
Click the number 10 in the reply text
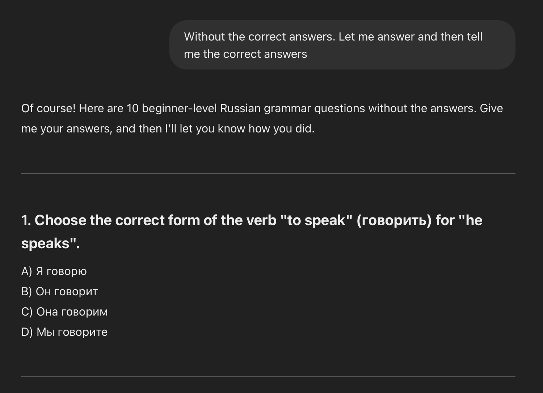(132, 108)
